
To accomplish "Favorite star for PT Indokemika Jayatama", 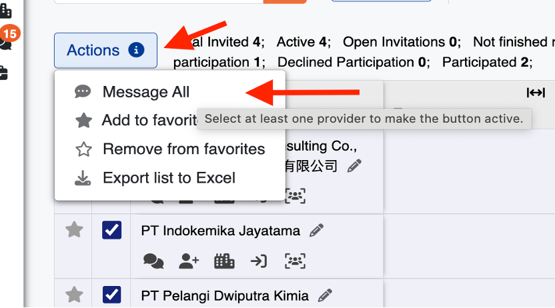I will [x=74, y=229].
